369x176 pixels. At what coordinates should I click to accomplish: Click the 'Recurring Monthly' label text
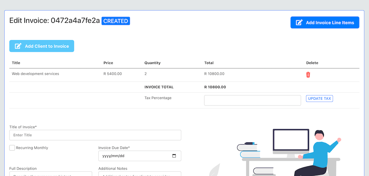pos(32,148)
